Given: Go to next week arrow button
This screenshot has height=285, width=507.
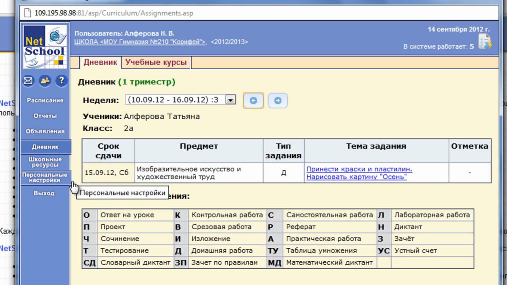Looking at the screenshot, I should (278, 101).
